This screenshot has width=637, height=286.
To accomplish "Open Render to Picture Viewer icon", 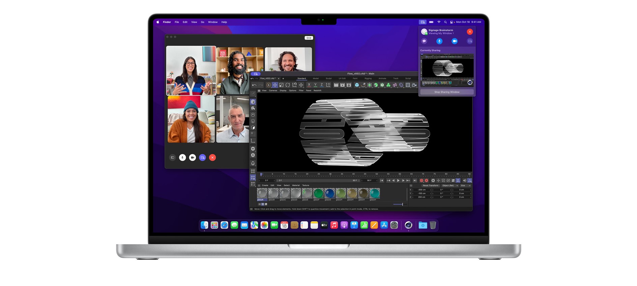I will [342, 85].
